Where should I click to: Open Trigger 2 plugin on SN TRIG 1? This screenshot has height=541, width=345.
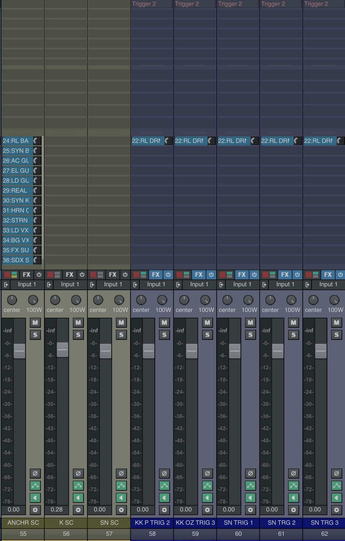[x=238, y=4]
